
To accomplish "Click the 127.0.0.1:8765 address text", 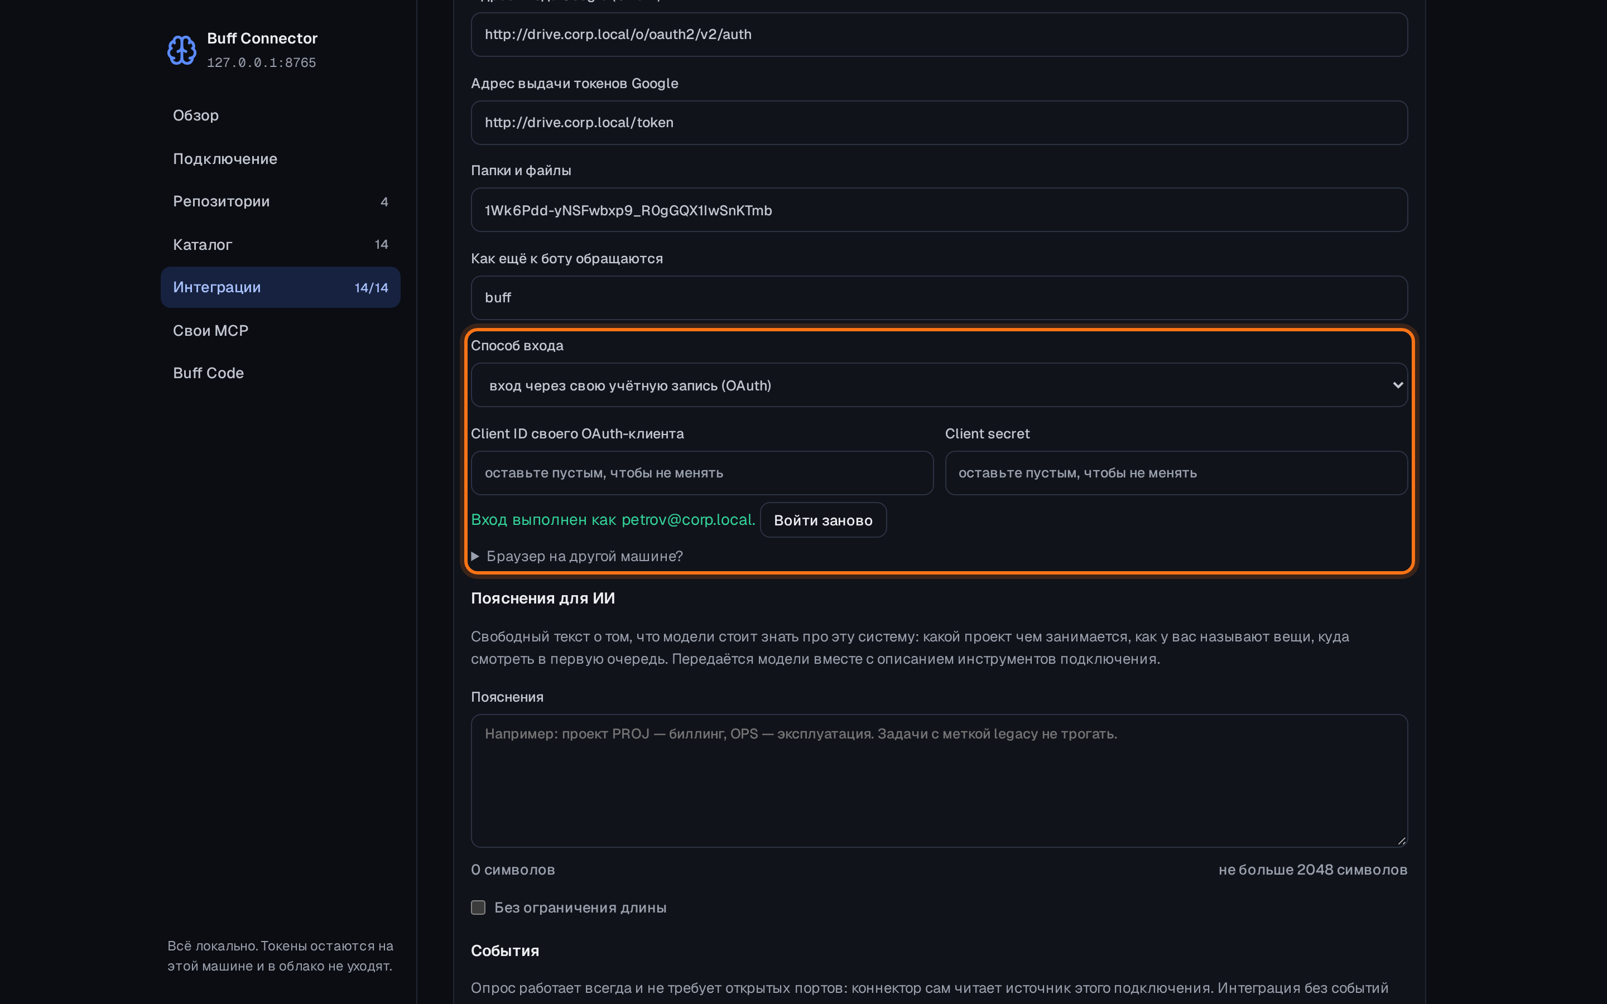I will (x=262, y=63).
